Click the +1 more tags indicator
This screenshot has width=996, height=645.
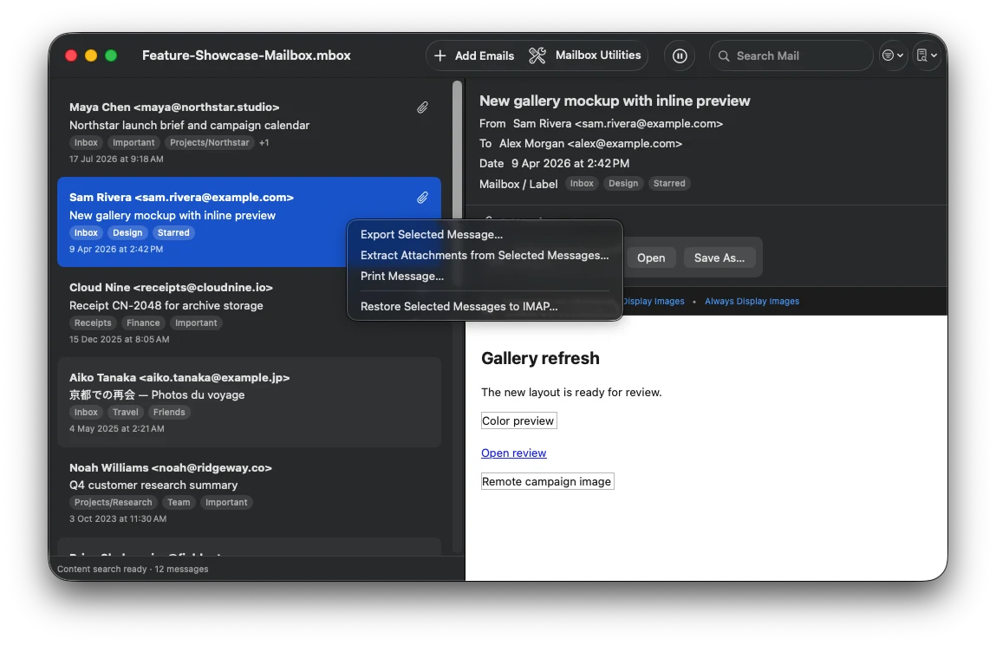[x=264, y=142]
